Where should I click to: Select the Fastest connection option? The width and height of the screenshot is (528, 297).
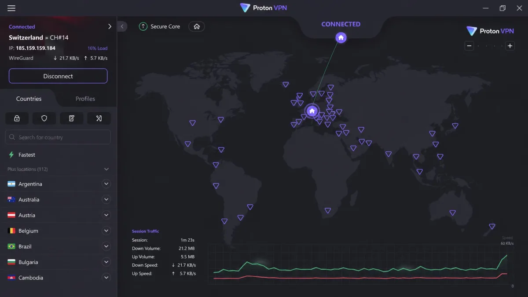point(58,155)
